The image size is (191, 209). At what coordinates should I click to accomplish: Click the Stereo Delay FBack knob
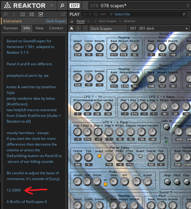tap(120, 157)
